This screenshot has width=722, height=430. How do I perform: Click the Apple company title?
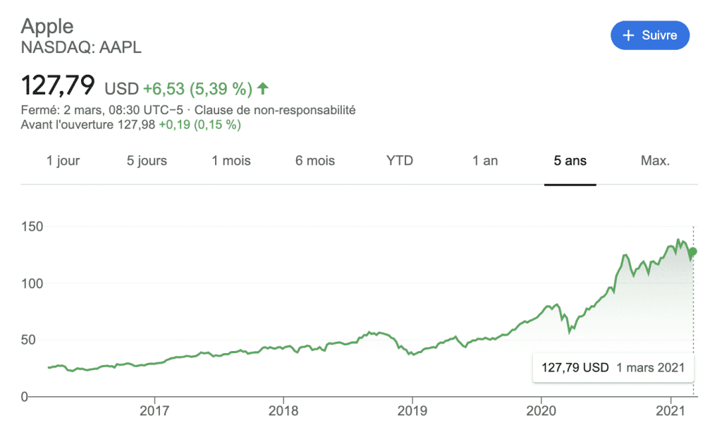[x=47, y=26]
